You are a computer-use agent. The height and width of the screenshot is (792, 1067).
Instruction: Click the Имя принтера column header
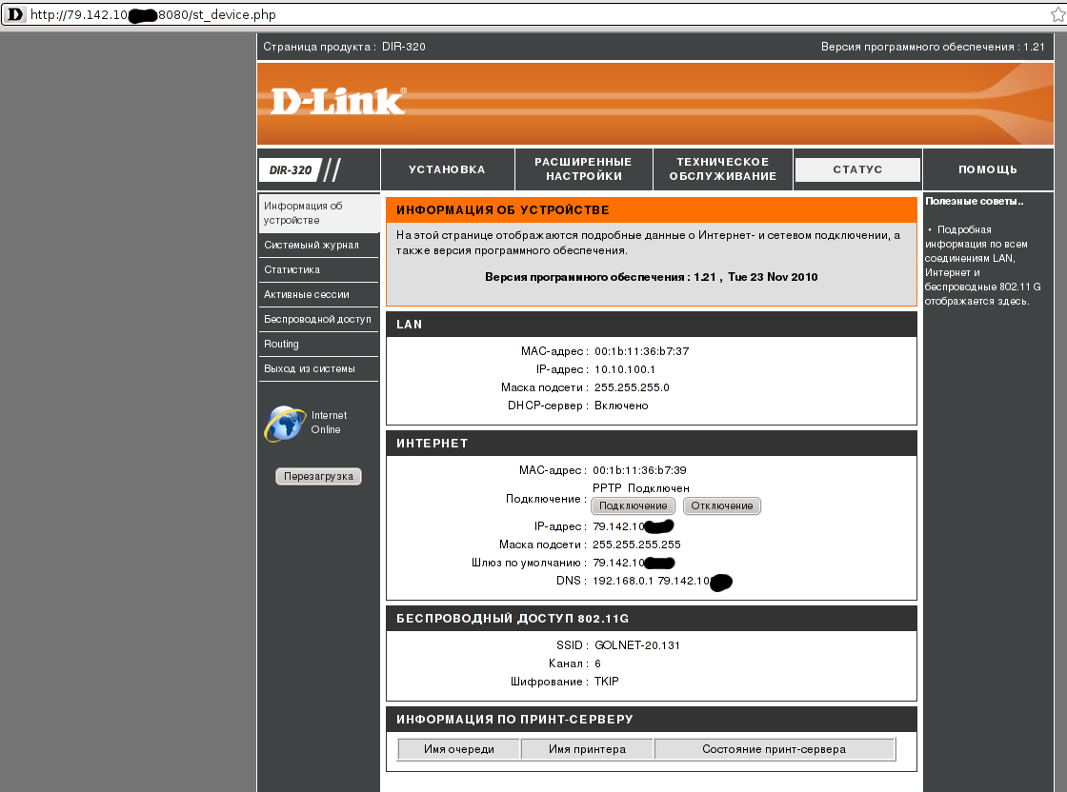pos(587,749)
